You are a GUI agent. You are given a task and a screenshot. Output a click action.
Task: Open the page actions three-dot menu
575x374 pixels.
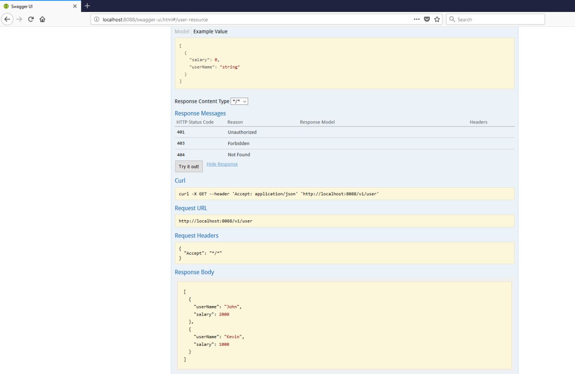417,19
